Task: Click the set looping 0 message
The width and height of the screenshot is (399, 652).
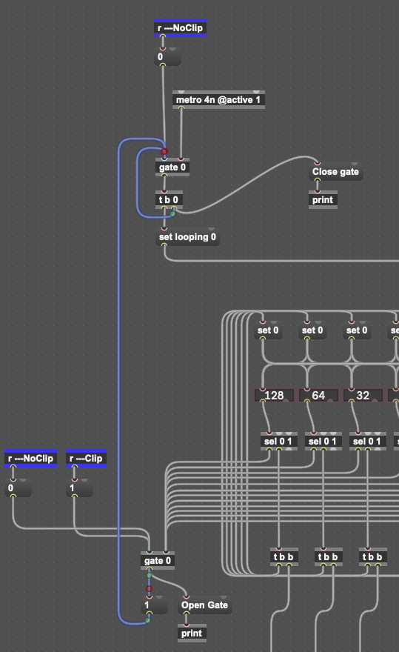Action: point(187,237)
